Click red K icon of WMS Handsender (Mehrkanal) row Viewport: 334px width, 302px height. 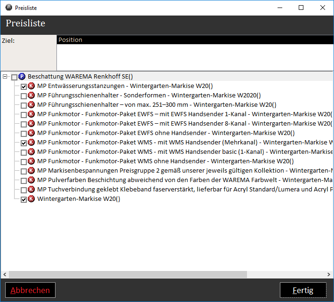coord(32,142)
